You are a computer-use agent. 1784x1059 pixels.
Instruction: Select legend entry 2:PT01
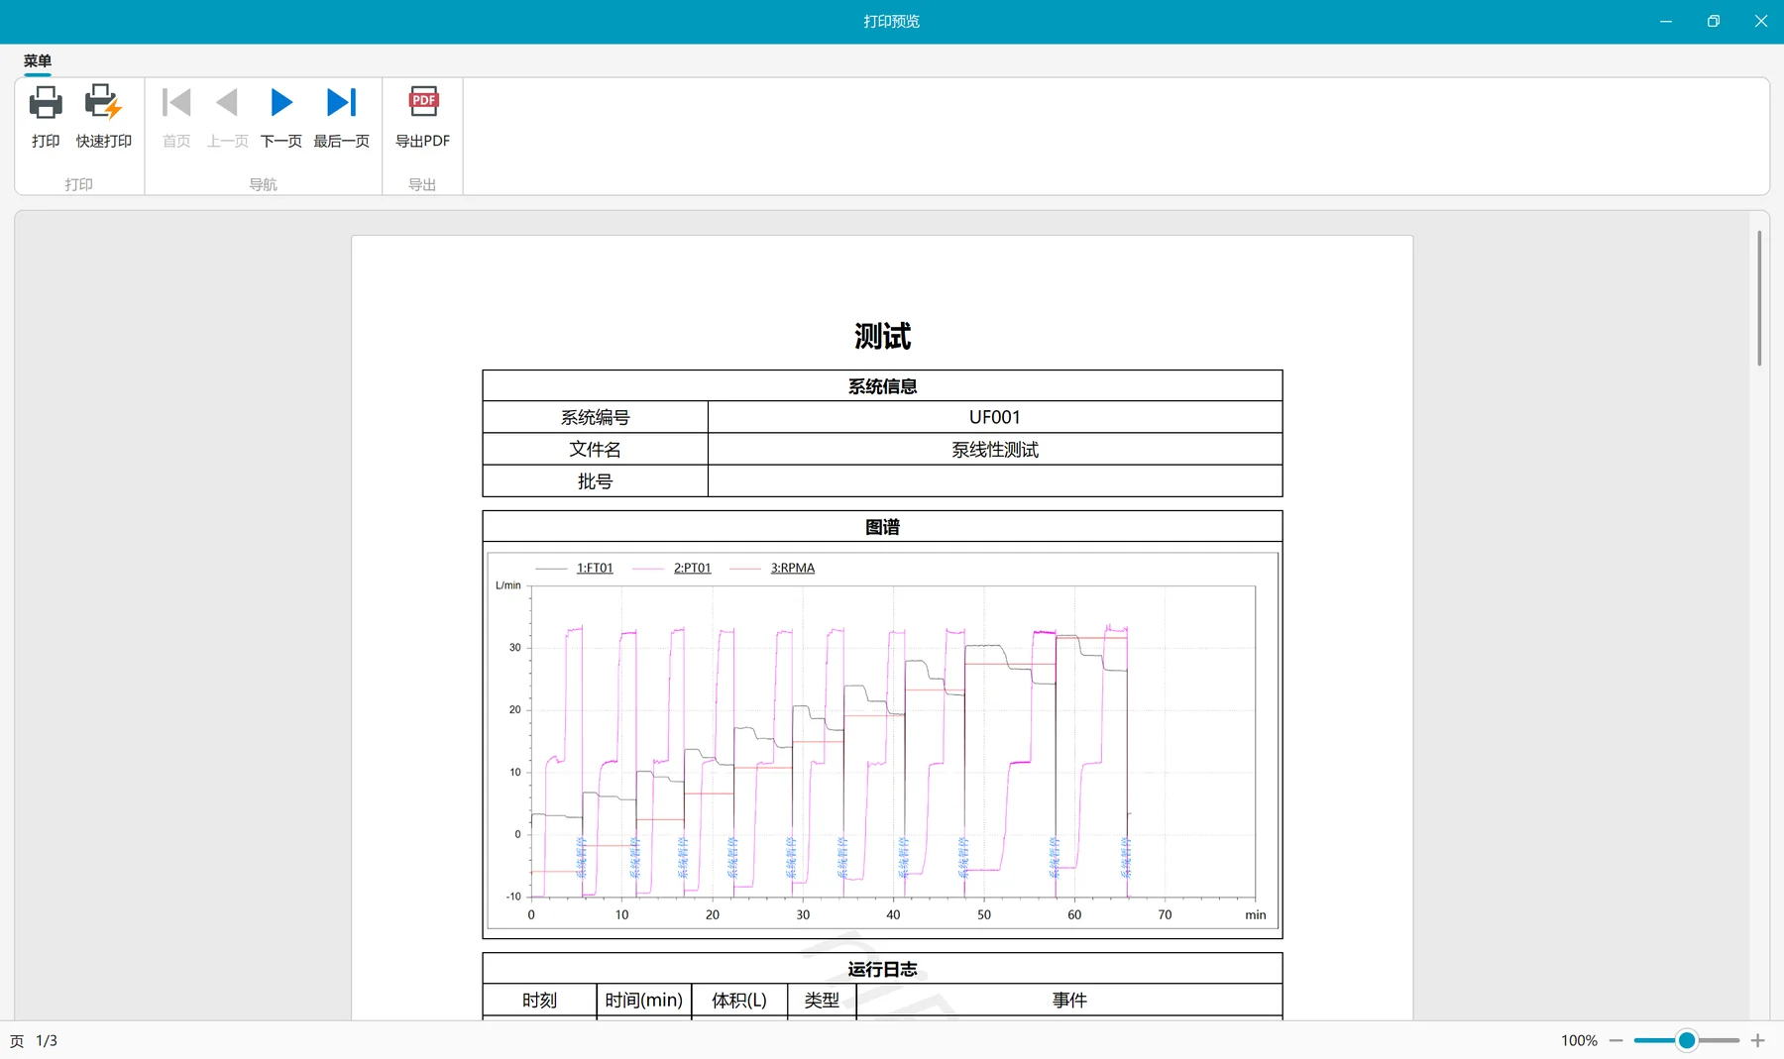click(692, 568)
